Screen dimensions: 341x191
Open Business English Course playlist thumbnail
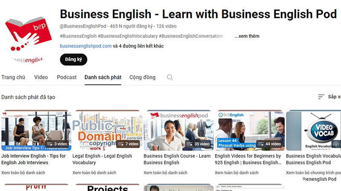pos(179,131)
